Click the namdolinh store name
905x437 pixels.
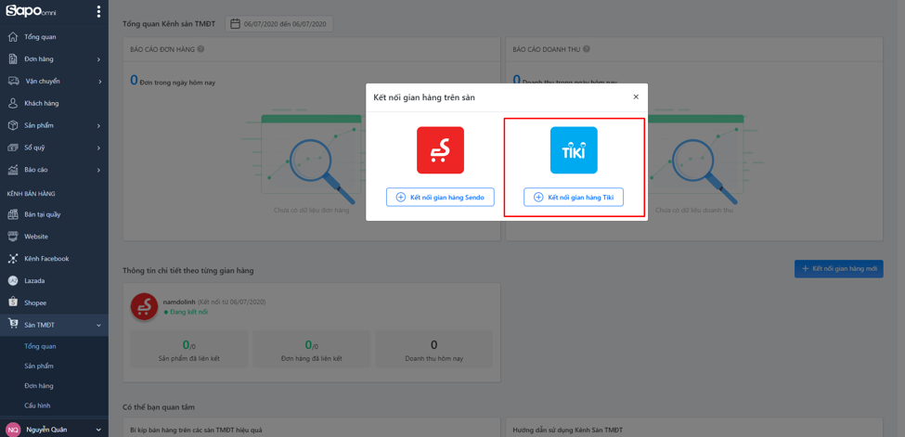(179, 302)
